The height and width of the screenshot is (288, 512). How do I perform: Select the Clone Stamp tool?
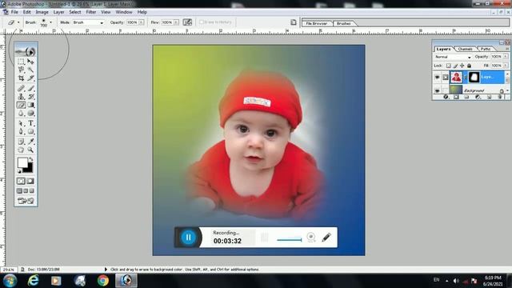coord(22,97)
